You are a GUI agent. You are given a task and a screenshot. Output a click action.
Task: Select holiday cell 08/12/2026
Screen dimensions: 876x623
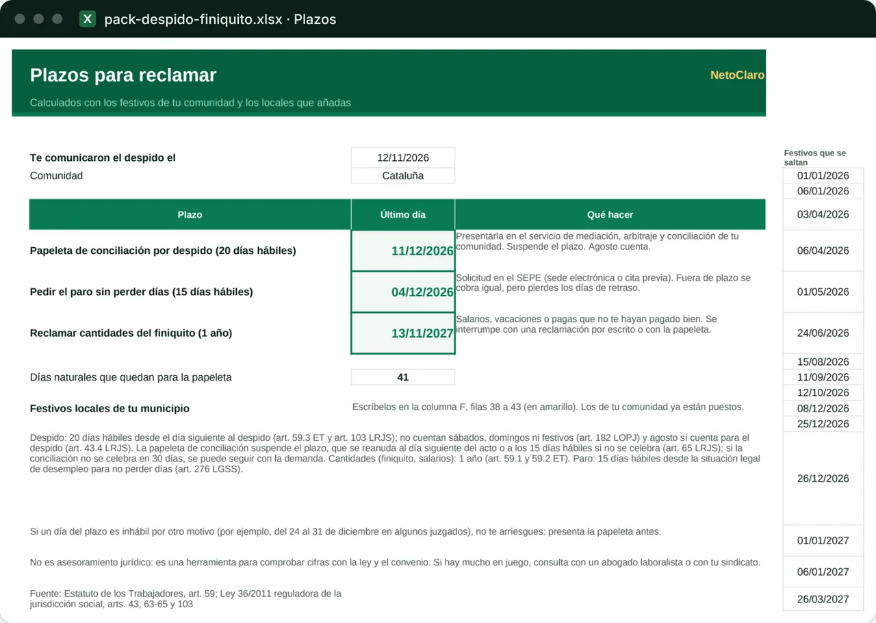point(823,408)
